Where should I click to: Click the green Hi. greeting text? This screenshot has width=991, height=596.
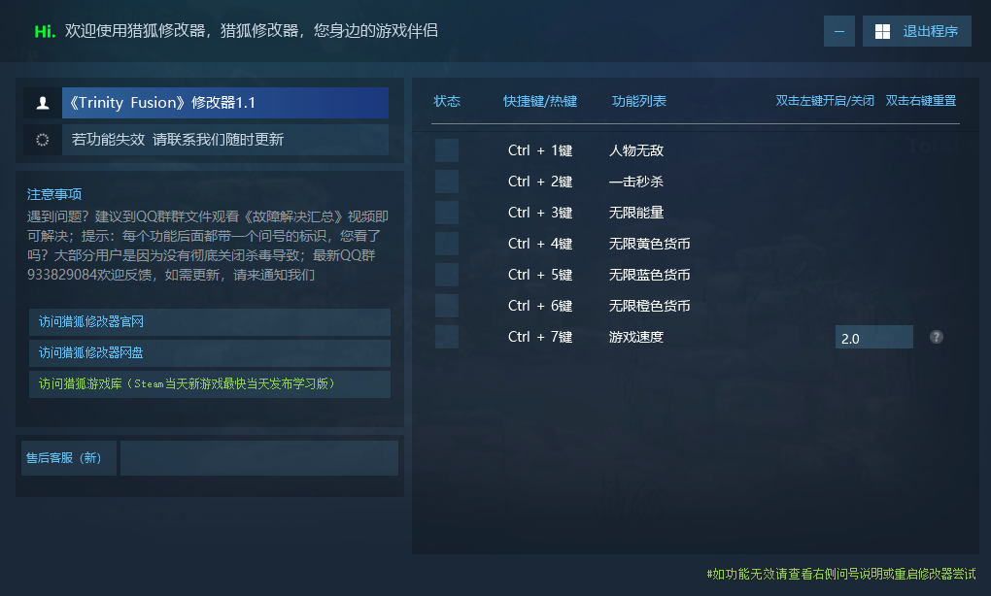click(45, 31)
